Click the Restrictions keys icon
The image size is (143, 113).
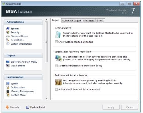coord(8,40)
